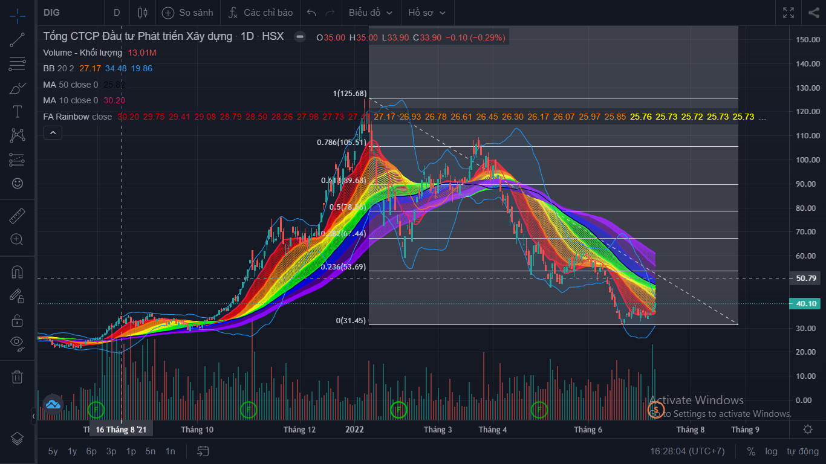Image resolution: width=826 pixels, height=464 pixels.
Task: Choose the text annotation tool
Action: [17, 112]
